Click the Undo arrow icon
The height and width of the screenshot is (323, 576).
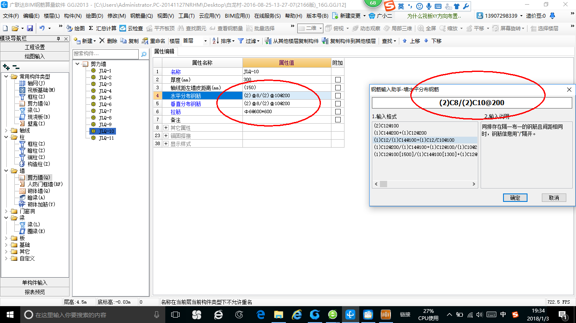[42, 28]
